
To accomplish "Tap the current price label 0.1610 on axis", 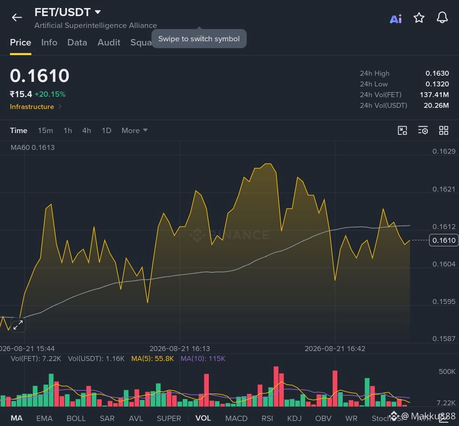I will pos(443,240).
